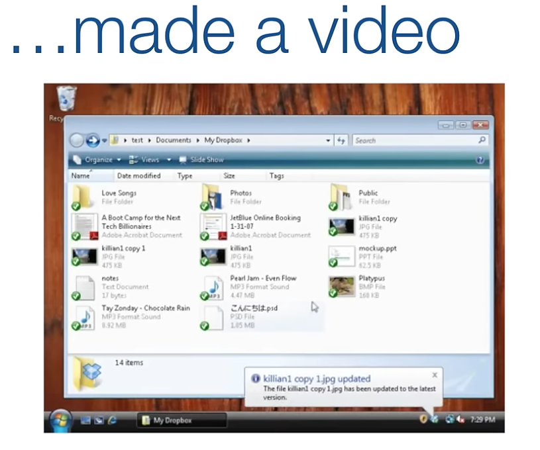Open the Love Songs folder

point(84,197)
